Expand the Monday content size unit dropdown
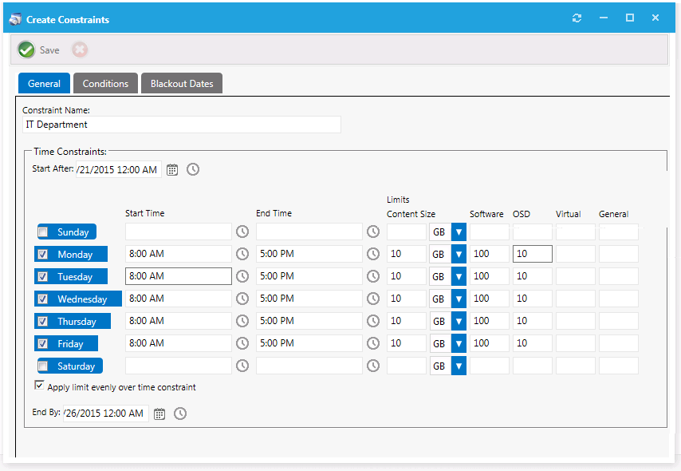The width and height of the screenshot is (681, 471). (x=459, y=254)
